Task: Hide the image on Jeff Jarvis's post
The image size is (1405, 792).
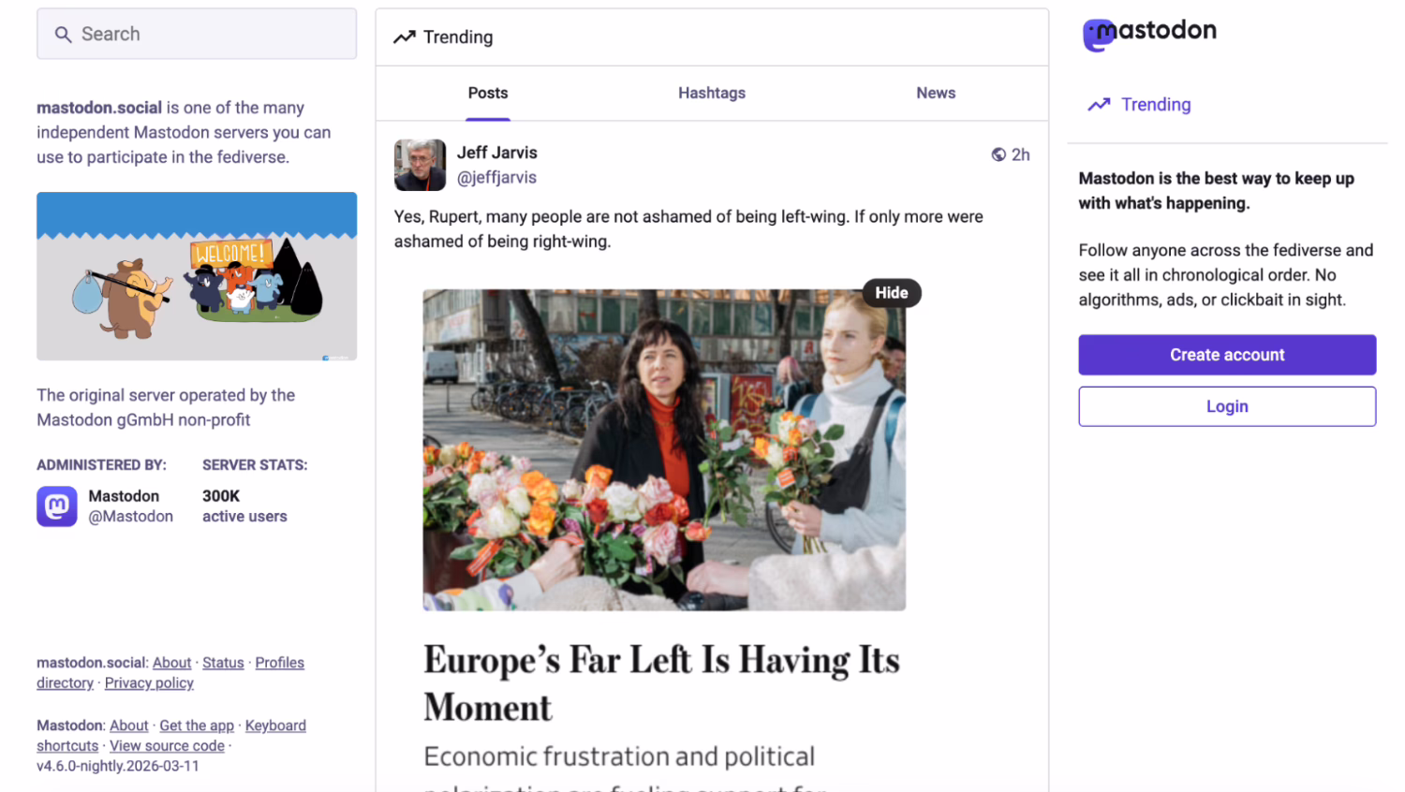Action: click(891, 292)
